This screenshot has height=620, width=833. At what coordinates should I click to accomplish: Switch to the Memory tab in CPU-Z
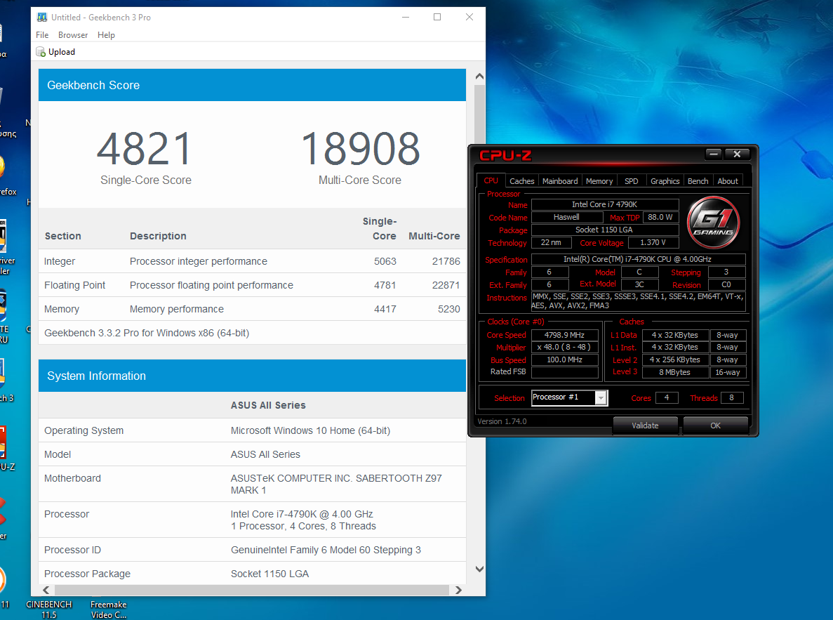(599, 181)
